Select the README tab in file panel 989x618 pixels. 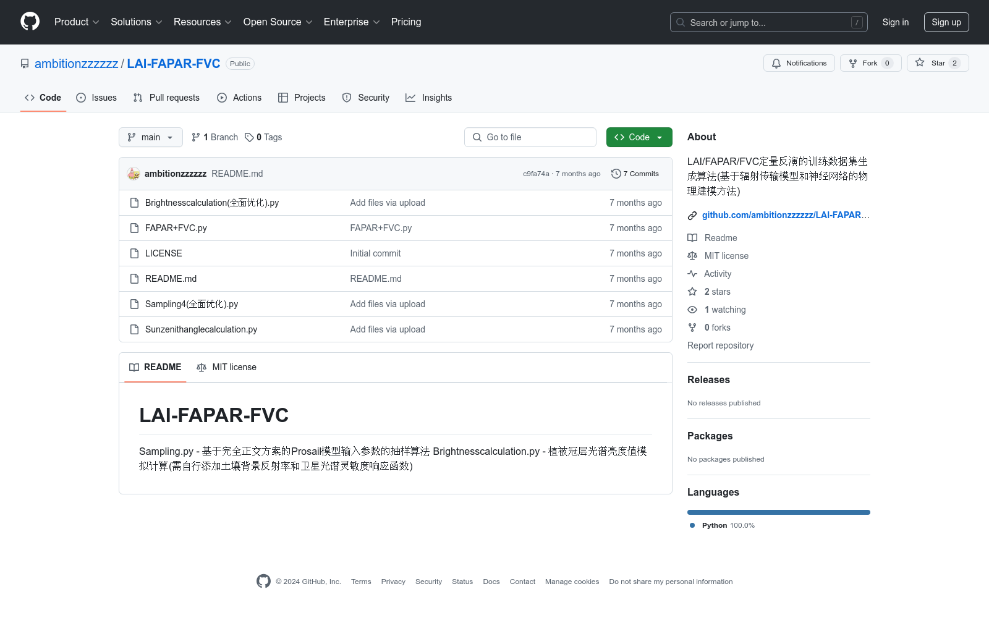click(155, 367)
